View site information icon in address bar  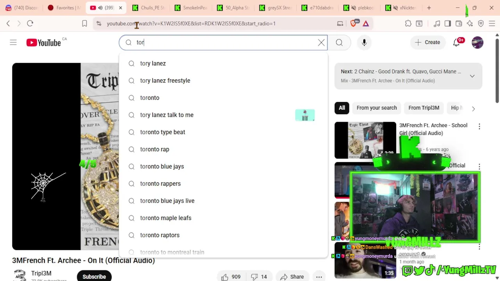click(x=99, y=23)
